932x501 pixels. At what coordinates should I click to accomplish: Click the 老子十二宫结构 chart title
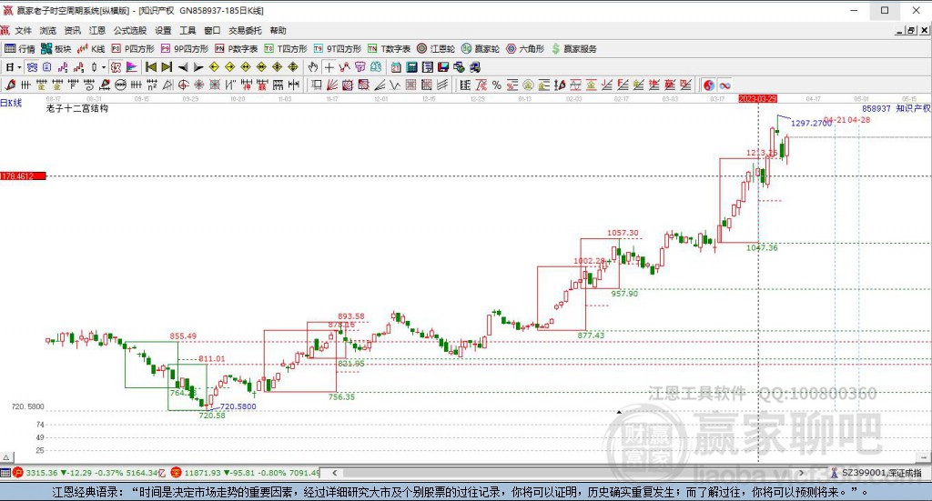77,108
